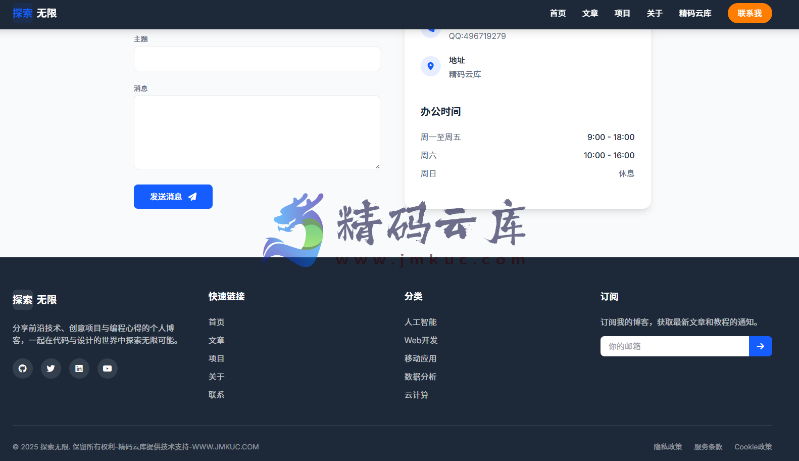Open the Cookie政策 footer link
The height and width of the screenshot is (461, 799).
[753, 447]
